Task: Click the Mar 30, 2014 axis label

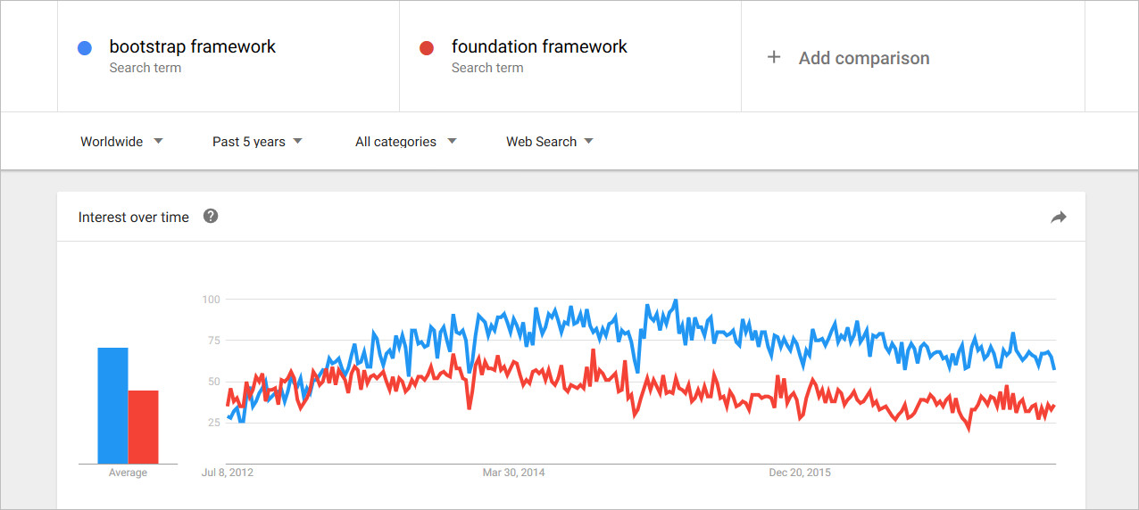Action: point(512,473)
